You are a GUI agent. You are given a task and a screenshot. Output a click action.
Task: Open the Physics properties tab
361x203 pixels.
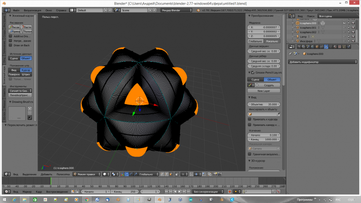pos(349,47)
